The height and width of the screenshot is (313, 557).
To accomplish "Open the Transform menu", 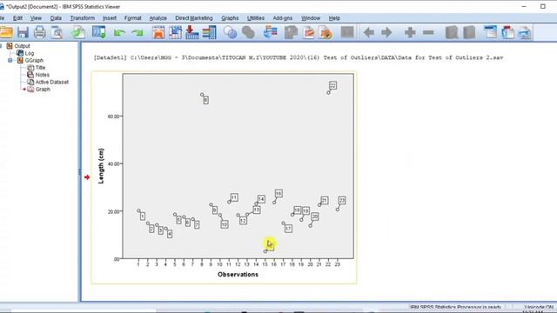I will [83, 18].
